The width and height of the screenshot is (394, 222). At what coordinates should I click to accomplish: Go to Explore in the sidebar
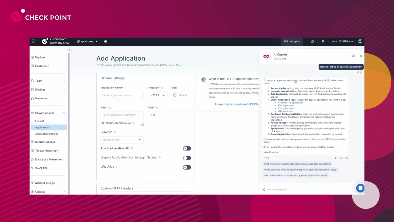tap(40, 57)
